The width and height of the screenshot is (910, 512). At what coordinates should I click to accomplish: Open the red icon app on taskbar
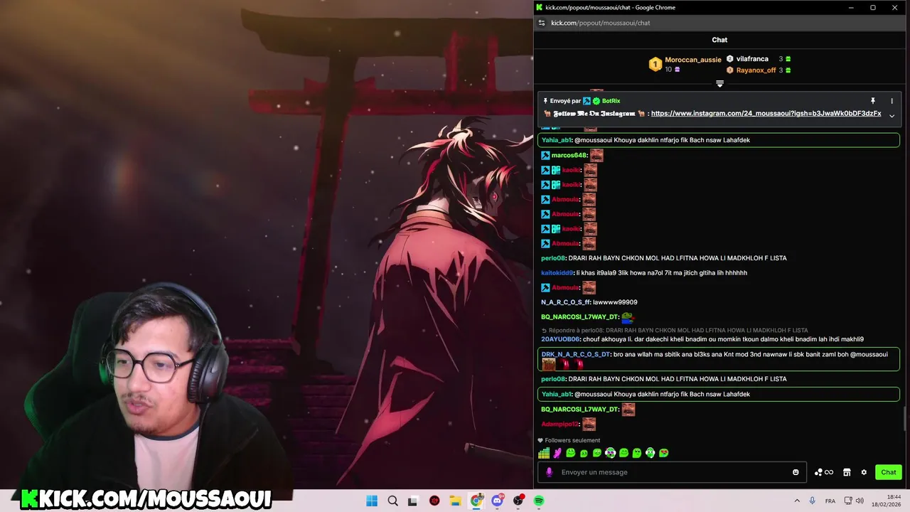[434, 501]
